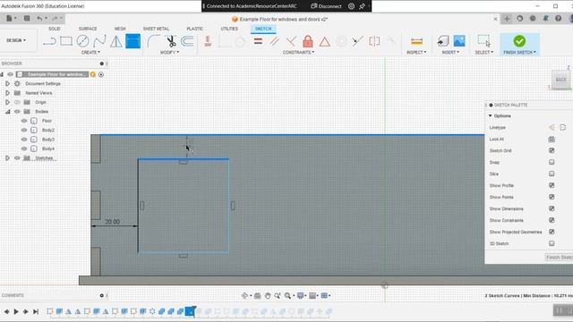Toggle the Show Projected Geometries checkbox
The height and width of the screenshot is (322, 573).
click(552, 232)
